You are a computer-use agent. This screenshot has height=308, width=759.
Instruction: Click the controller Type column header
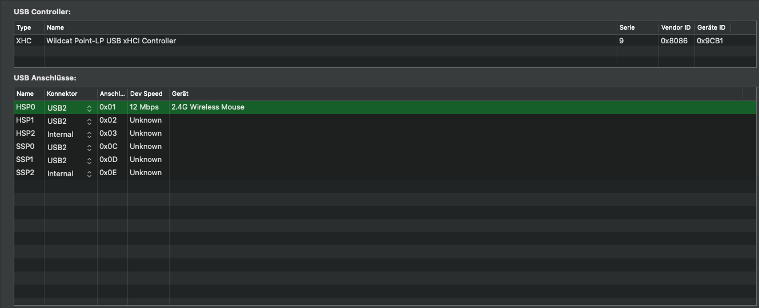[24, 27]
